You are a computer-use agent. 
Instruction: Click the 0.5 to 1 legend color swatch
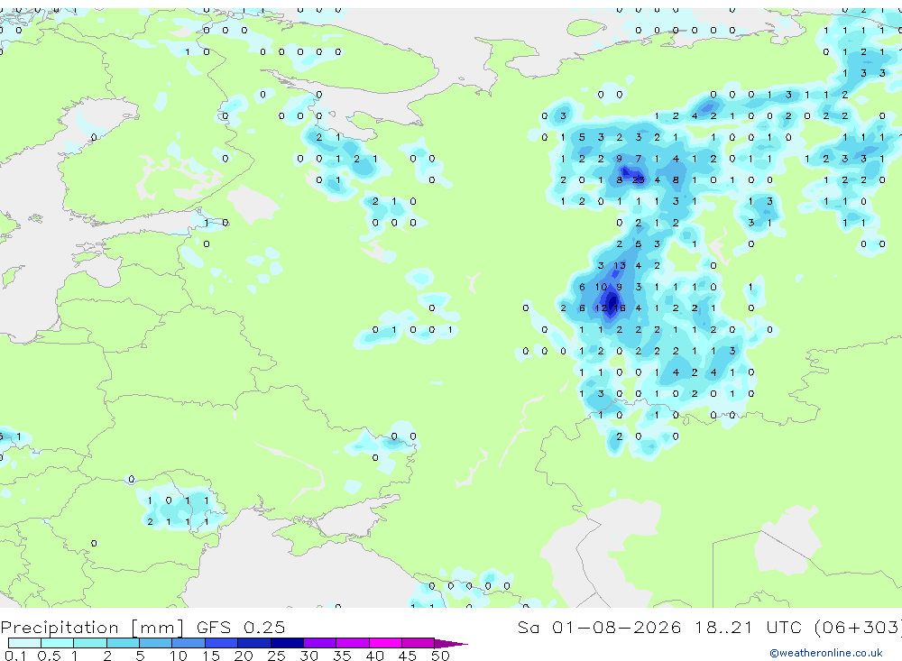pyautogui.click(x=57, y=643)
